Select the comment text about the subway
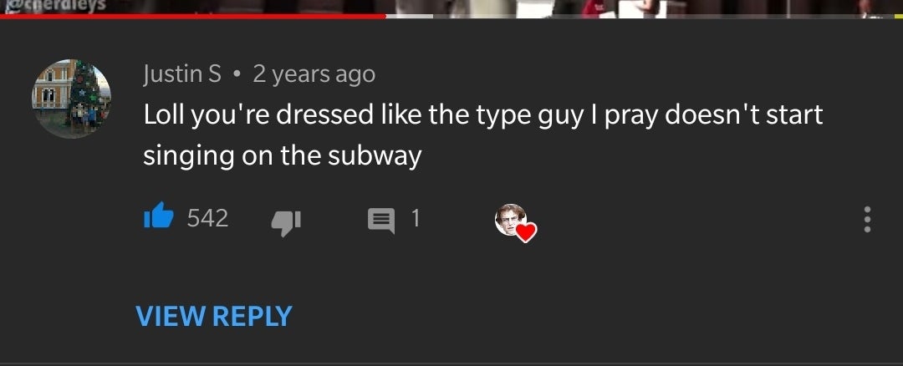 click(483, 135)
